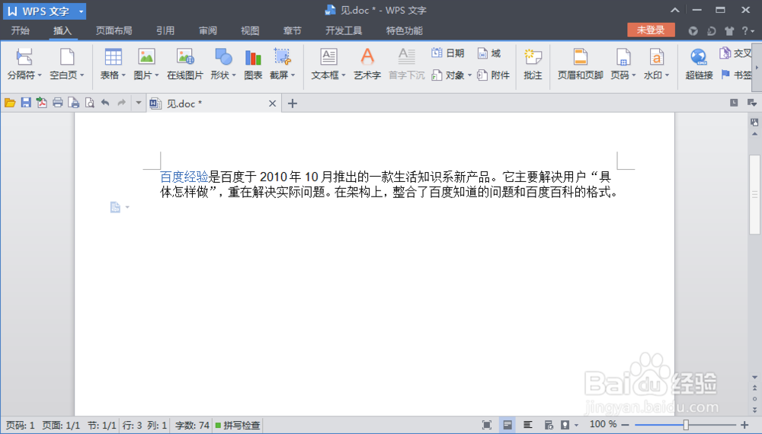This screenshot has width=762, height=434.
Task: Expand the 文本框 dropdown arrow
Action: [x=344, y=75]
